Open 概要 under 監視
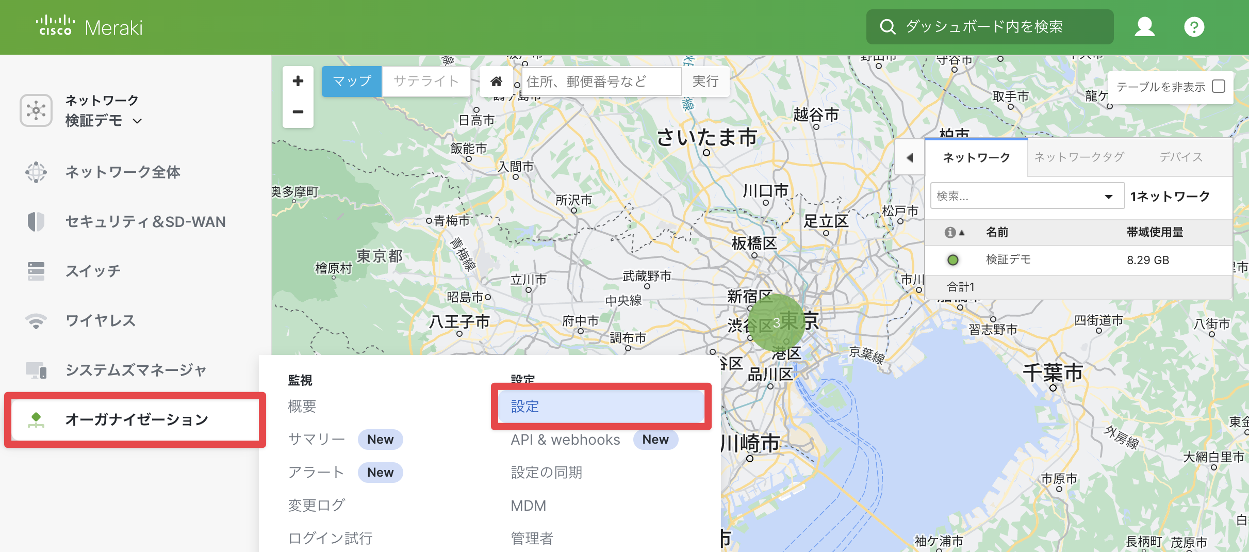This screenshot has height=552, width=1249. pos(302,407)
